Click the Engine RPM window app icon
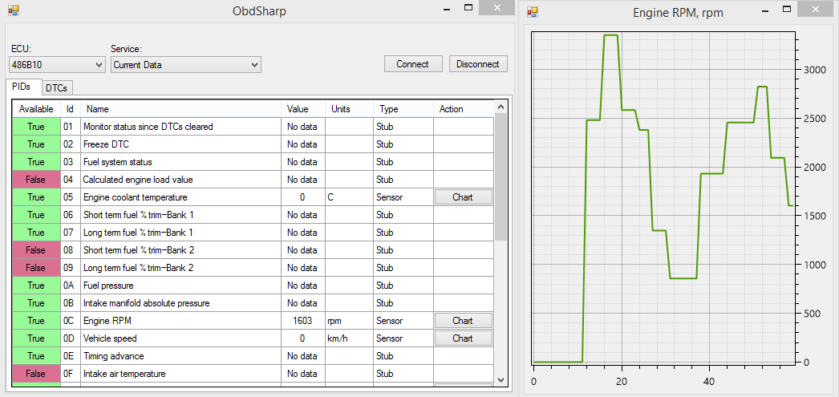The width and height of the screenshot is (839, 397). pyautogui.click(x=533, y=10)
